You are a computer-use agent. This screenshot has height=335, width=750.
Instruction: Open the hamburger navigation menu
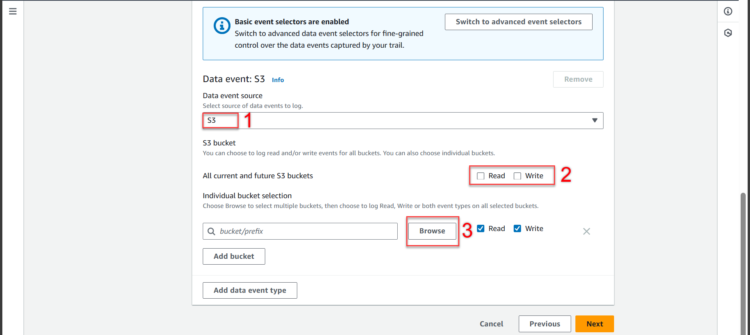coord(12,11)
